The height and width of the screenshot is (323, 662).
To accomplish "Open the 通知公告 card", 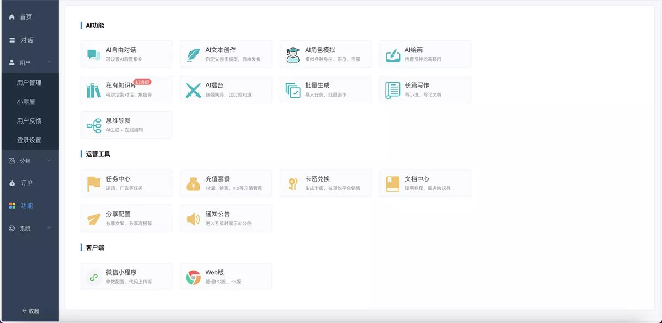I will coord(226,219).
